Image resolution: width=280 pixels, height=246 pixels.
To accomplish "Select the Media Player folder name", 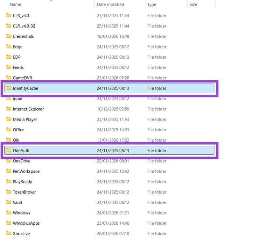I will pyautogui.click(x=25, y=120).
